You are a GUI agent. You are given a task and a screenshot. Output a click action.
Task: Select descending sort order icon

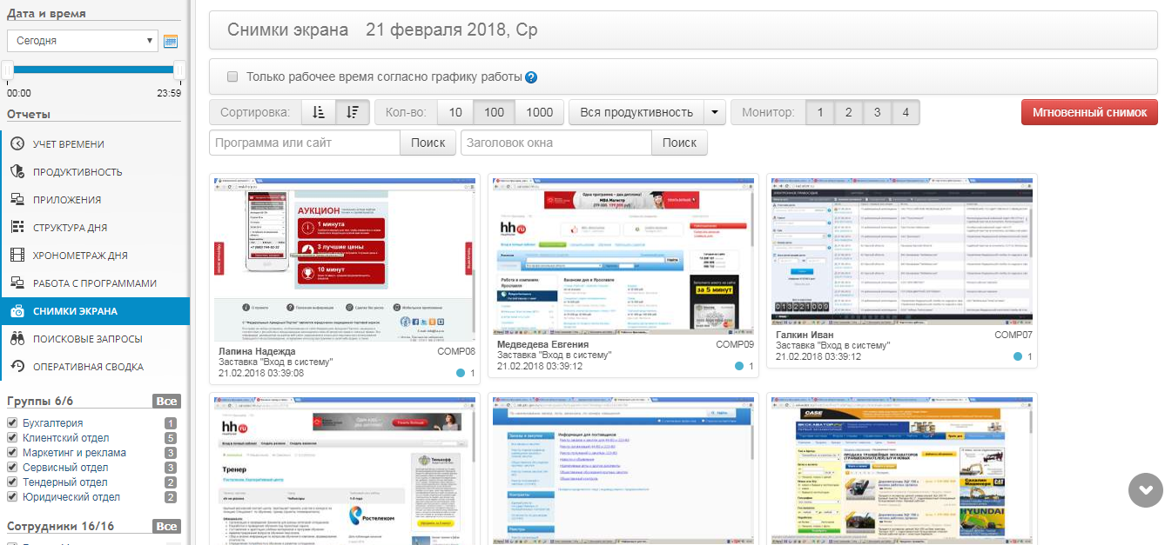pyautogui.click(x=353, y=112)
